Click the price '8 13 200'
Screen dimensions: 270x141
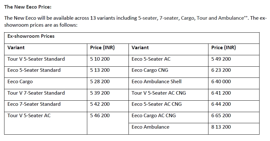point(221,127)
